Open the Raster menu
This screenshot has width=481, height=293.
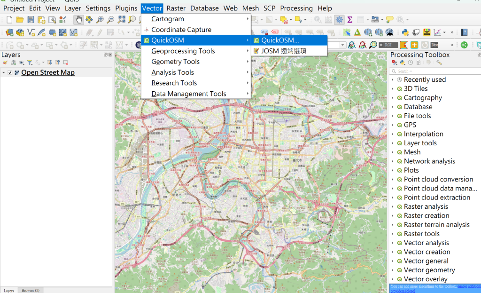tap(176, 8)
